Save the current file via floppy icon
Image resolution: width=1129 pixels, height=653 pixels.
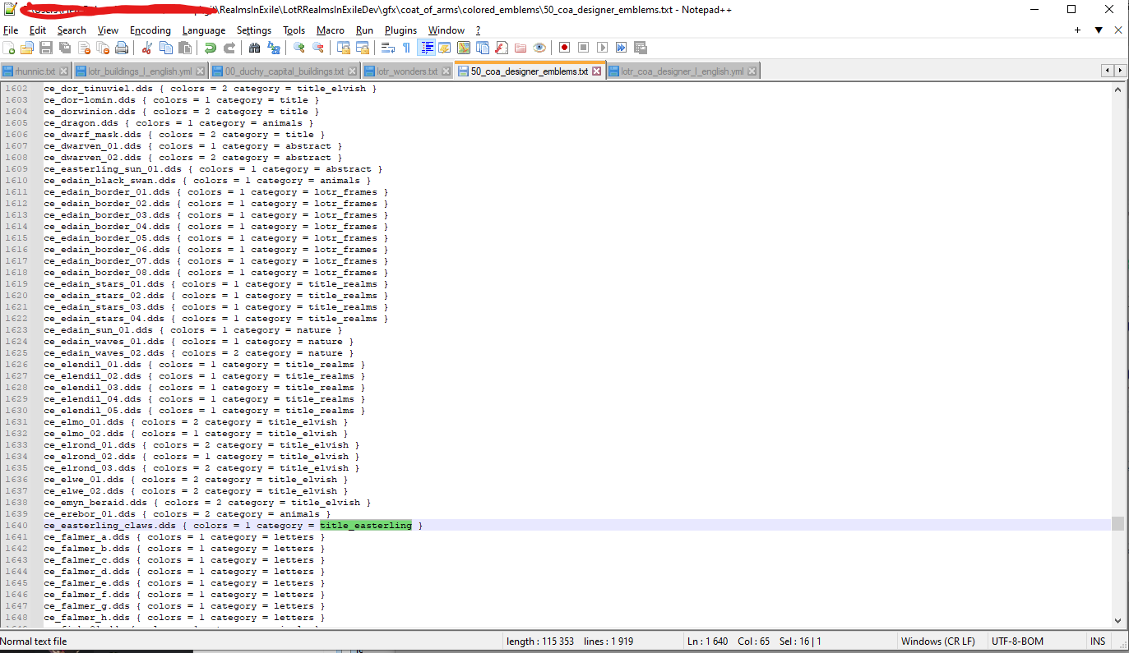45,48
